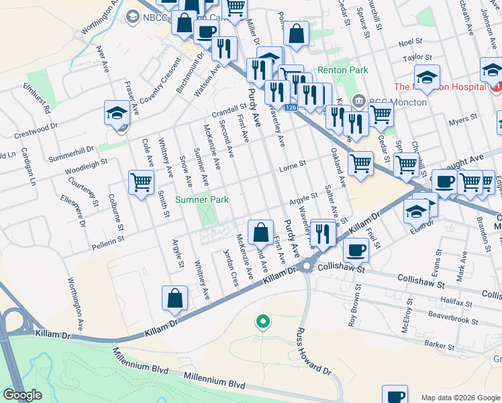Click the Sumner Park label
The image size is (502, 403).
(x=202, y=199)
